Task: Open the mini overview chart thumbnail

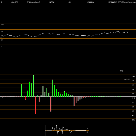Action: coord(67,130)
